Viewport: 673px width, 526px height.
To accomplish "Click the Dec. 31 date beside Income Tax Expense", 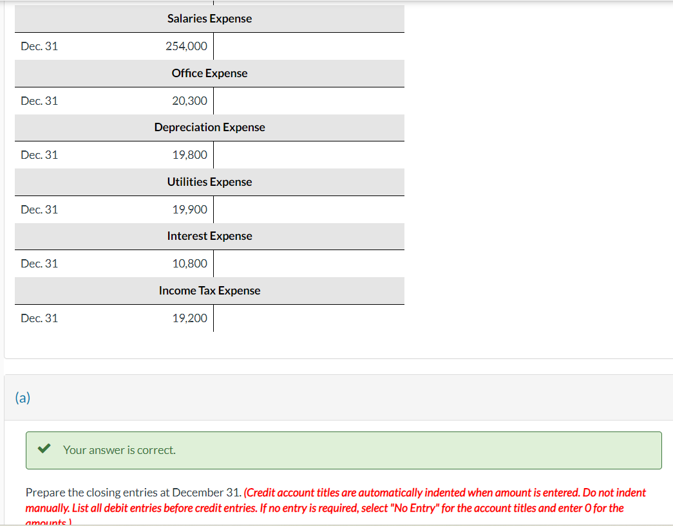I will point(39,318).
